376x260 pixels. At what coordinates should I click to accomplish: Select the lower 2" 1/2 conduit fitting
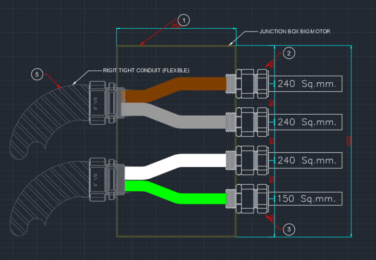click(x=107, y=180)
